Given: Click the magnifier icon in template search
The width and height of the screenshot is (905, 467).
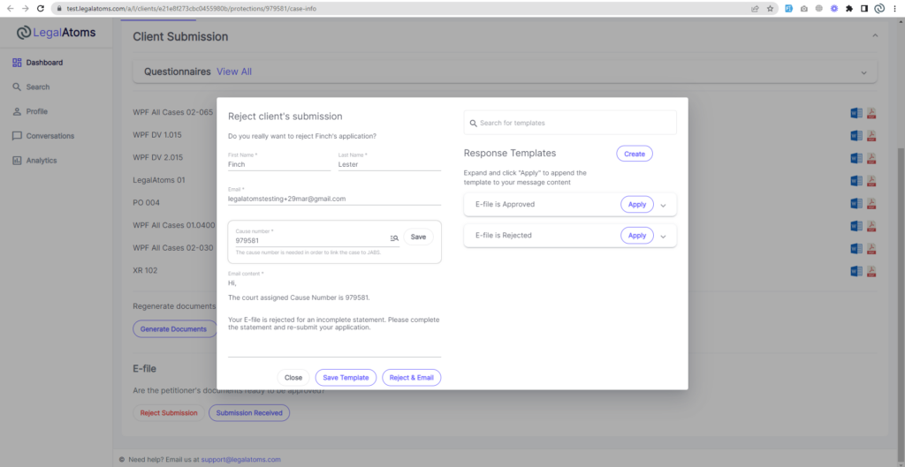Looking at the screenshot, I should coord(474,123).
